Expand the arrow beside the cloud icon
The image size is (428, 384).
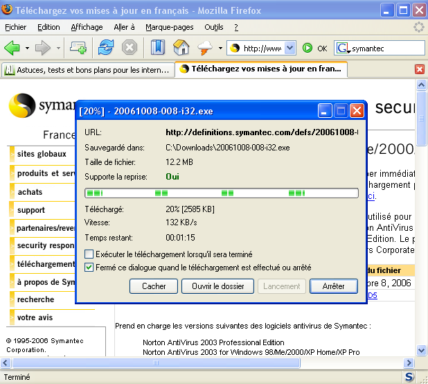point(220,49)
